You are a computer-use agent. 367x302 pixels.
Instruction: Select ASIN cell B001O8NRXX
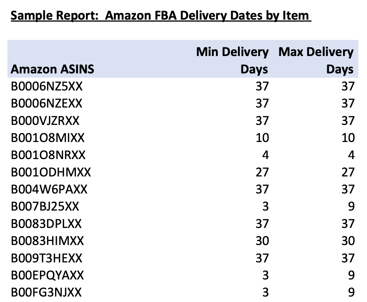click(x=48, y=155)
